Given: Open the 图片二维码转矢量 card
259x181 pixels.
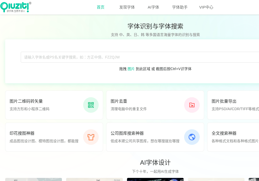Looking at the screenshot, I should (x=54, y=105).
